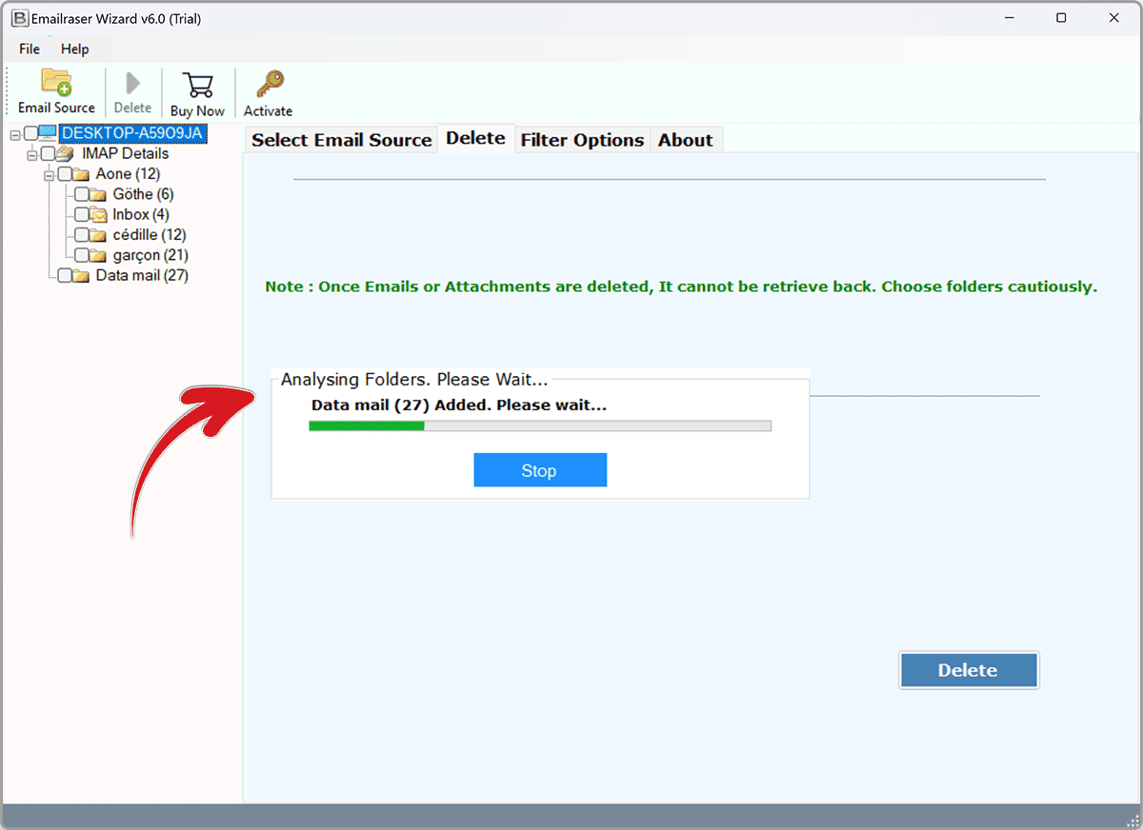
Task: Collapse the IMAP Details tree node
Action: point(31,154)
